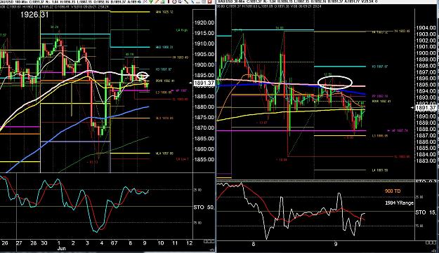Image resolution: width=439 pixels, height=253 pixels.
Task: Click 1905.00 on left chart price axis
Action: 204,54
